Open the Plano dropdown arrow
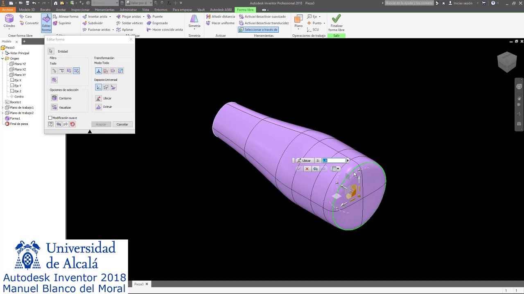Viewport: 524px width, 294px height. [x=298, y=29]
